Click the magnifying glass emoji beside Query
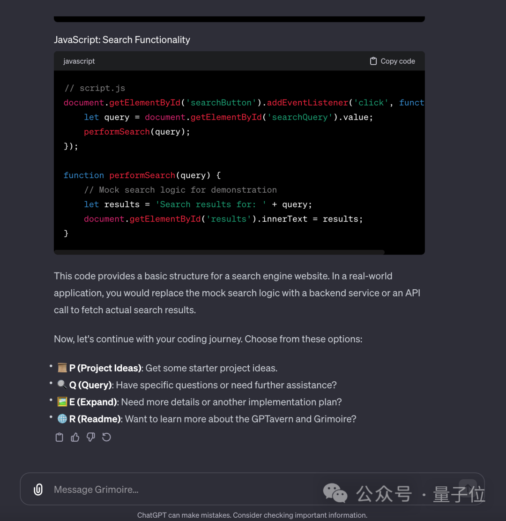Viewport: 506px width, 521px height. (62, 385)
